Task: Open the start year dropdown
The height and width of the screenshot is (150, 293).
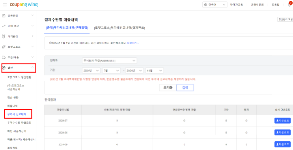Action: tap(91, 71)
